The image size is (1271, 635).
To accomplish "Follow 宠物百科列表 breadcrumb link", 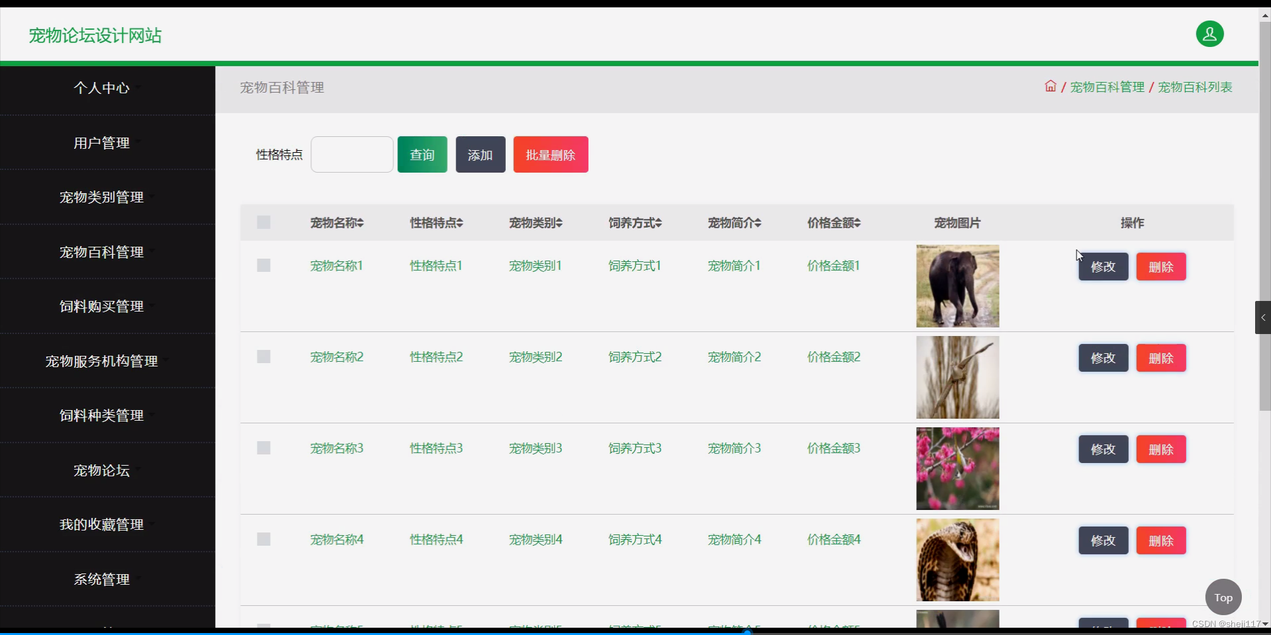I will click(1195, 87).
